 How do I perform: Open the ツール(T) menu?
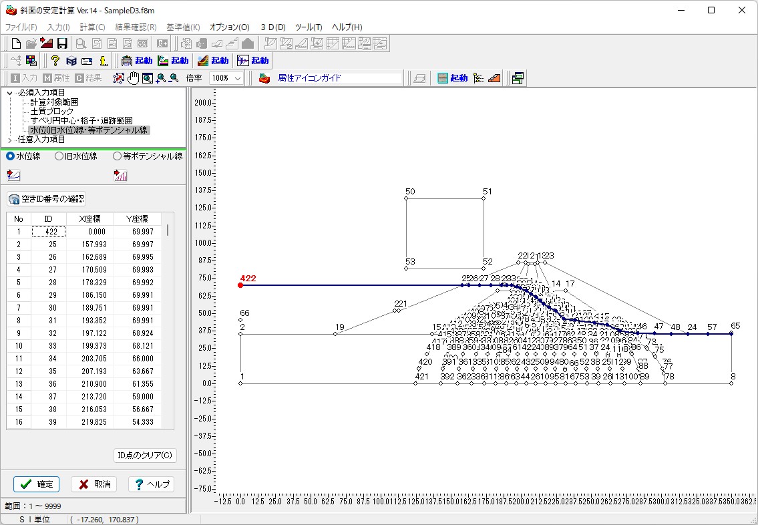pos(309,27)
